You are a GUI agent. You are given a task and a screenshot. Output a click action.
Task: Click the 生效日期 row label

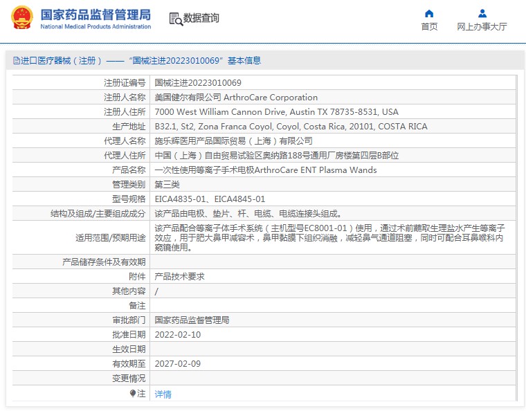click(x=129, y=349)
